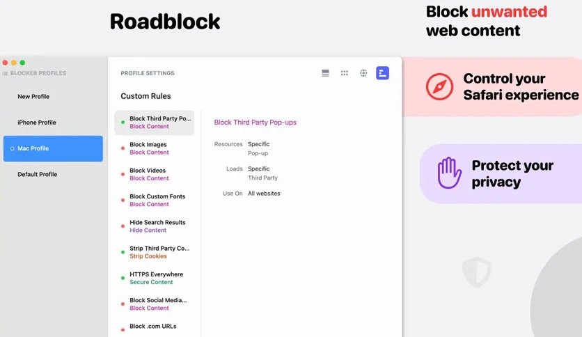Toggle the green status dot for HTTPS Everywhere
This screenshot has width=582, height=337.
click(x=123, y=278)
